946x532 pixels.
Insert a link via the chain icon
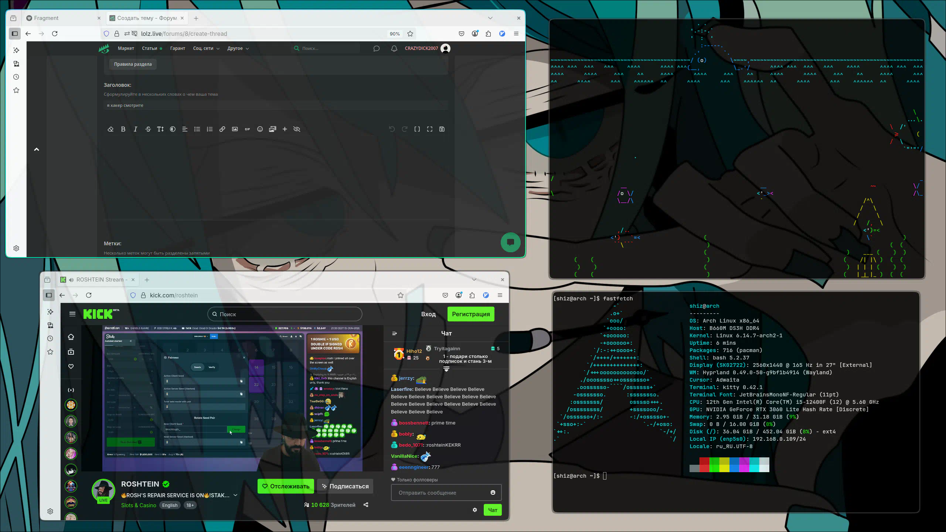click(222, 129)
